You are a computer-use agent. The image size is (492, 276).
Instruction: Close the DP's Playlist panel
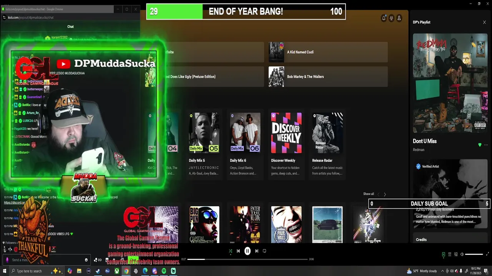pos(484,22)
